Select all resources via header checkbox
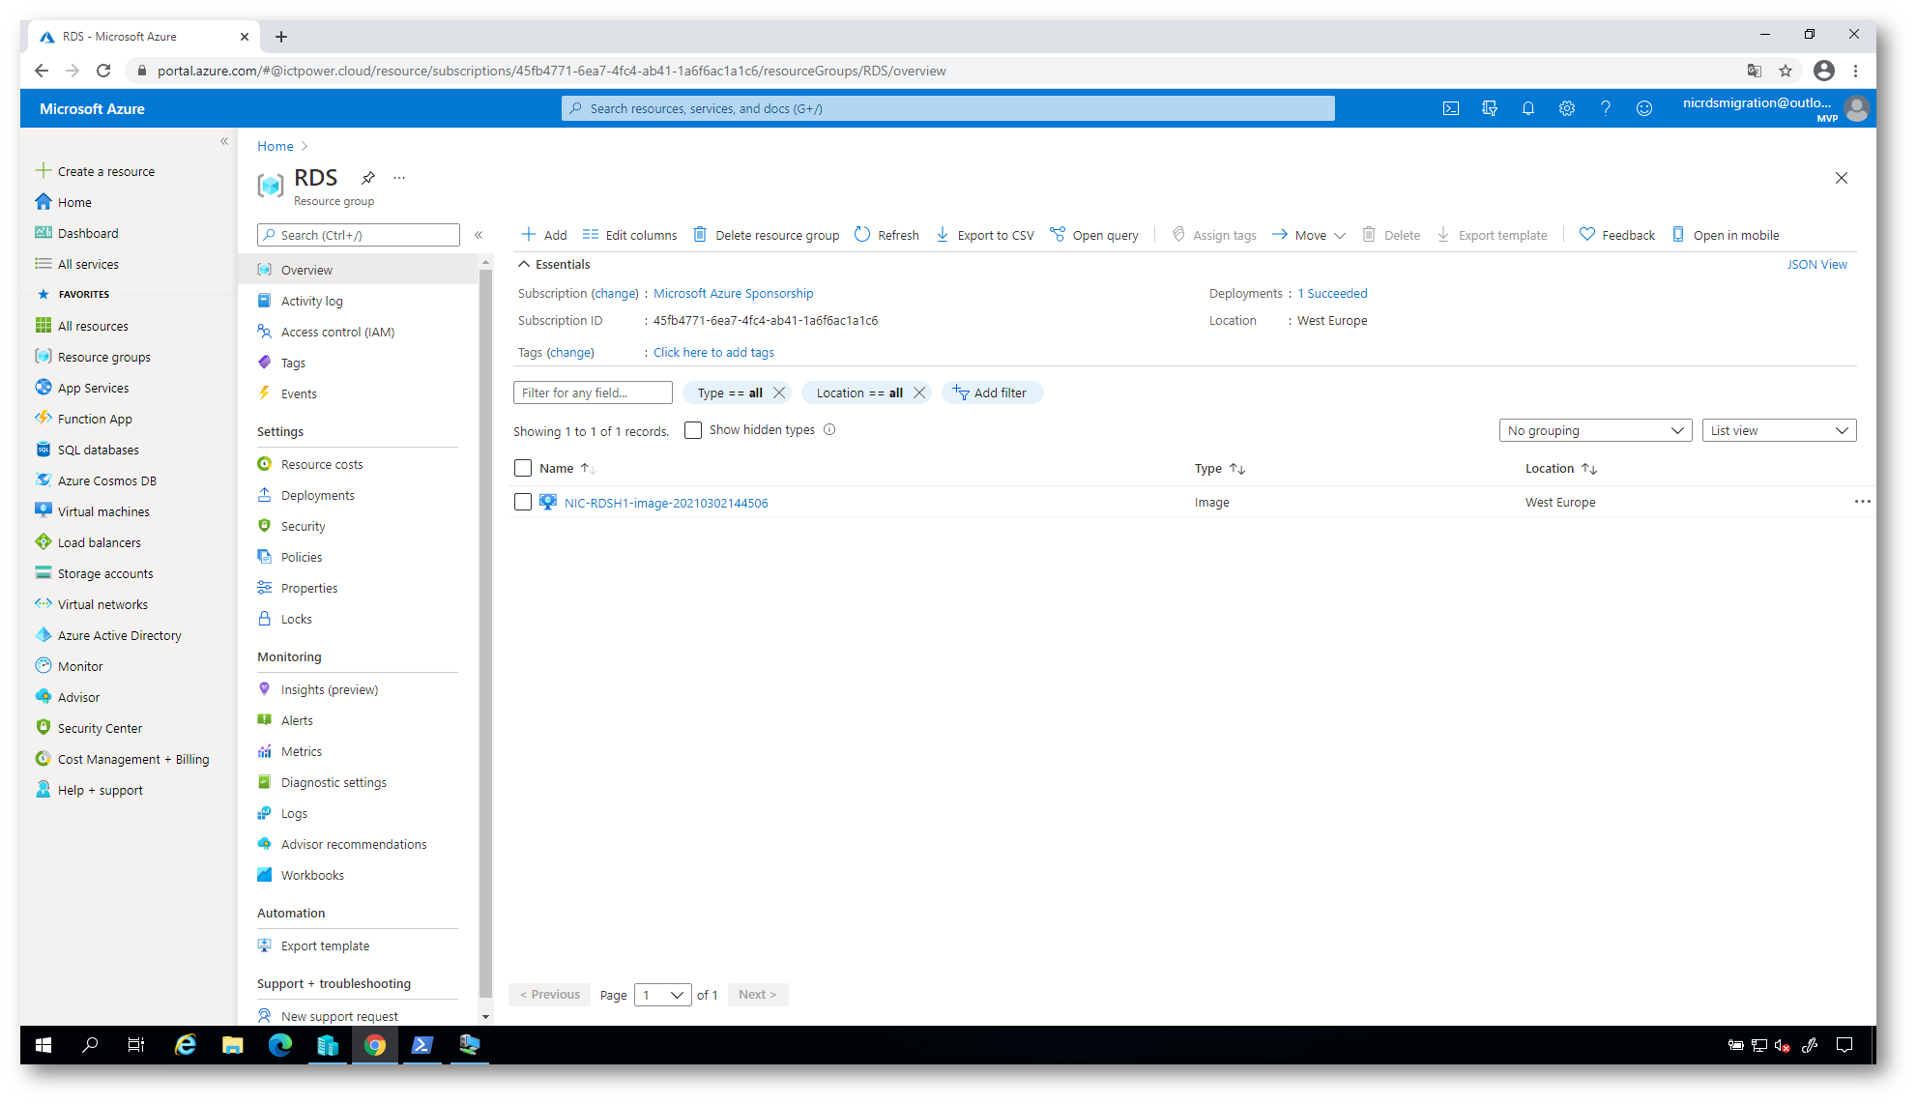Screen dimensions: 1917x1105 pos(523,468)
